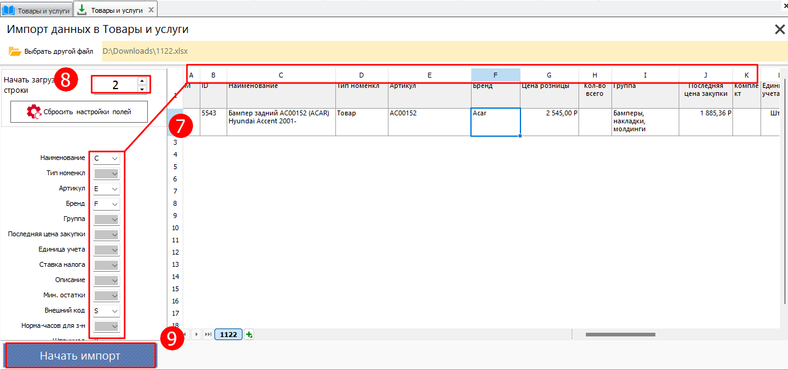This screenshot has height=370, width=788.
Task: Expand the Внешний код dropdown
Action: (x=115, y=311)
